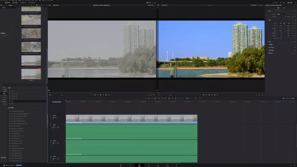The width and height of the screenshot is (297, 167).
Task: Open the Inspector Video tab
Action: pyautogui.click(x=278, y=8)
